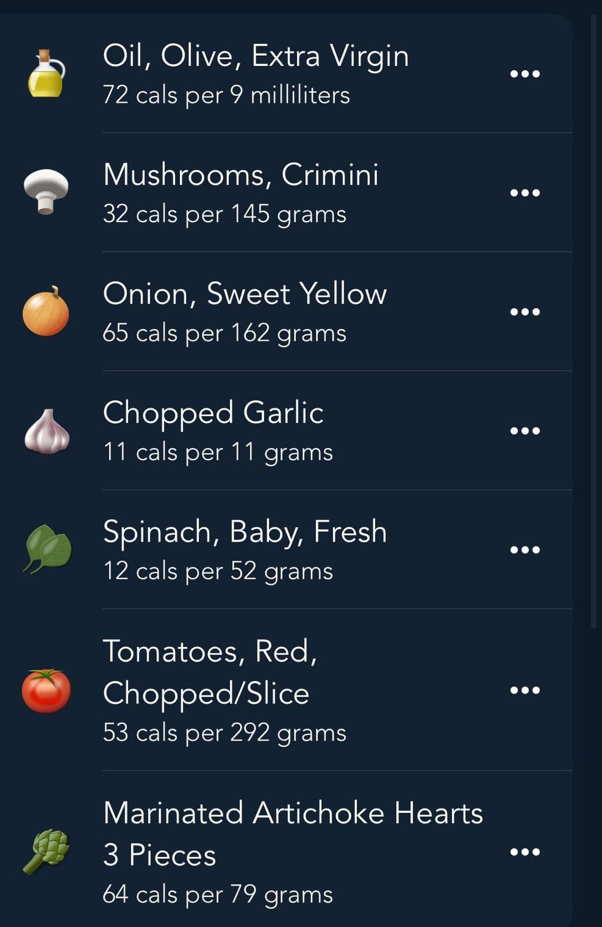The image size is (602, 927).
Task: Tap the sweet yellow onion icon
Action: tap(46, 311)
